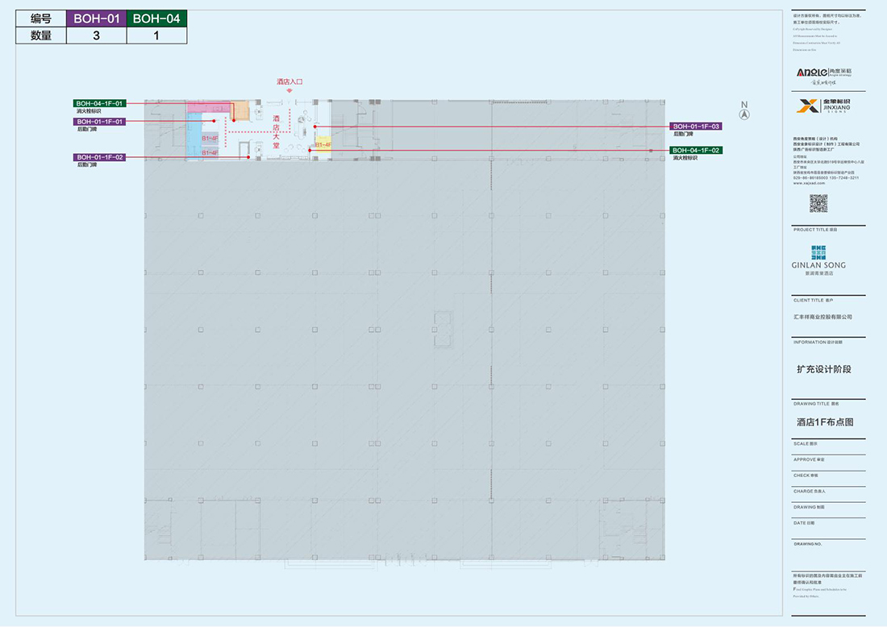
Task: Click the yellow B1~4F area on plan
Action: [x=323, y=144]
